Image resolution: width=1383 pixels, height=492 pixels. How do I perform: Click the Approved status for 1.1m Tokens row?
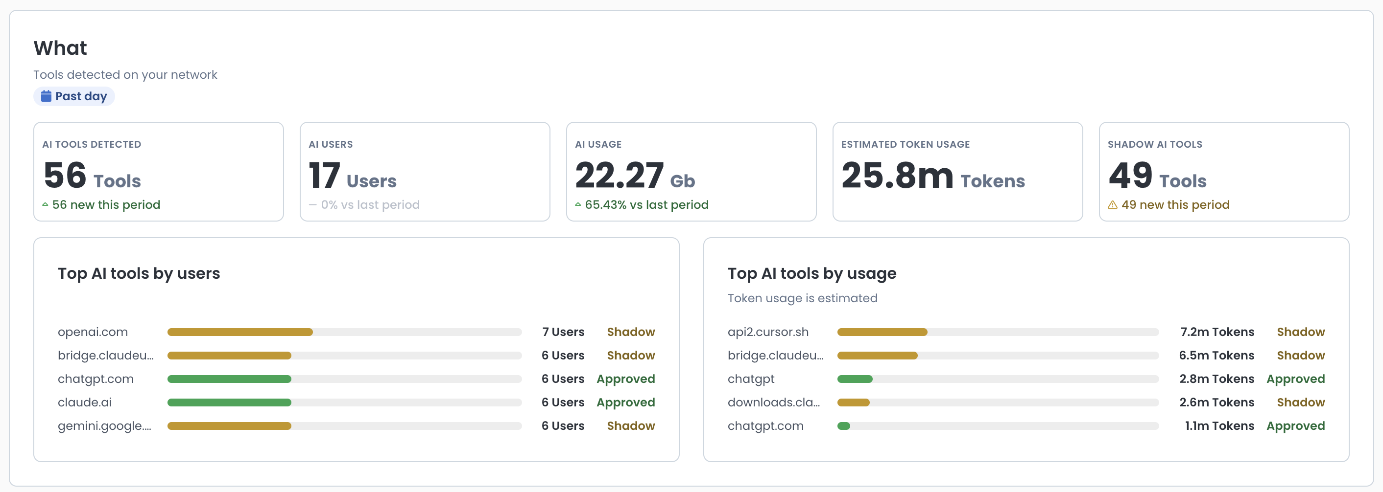coord(1296,426)
